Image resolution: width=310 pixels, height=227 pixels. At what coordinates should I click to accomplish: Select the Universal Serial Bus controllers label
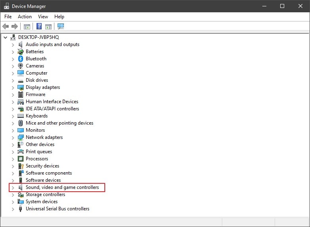tap(58, 209)
